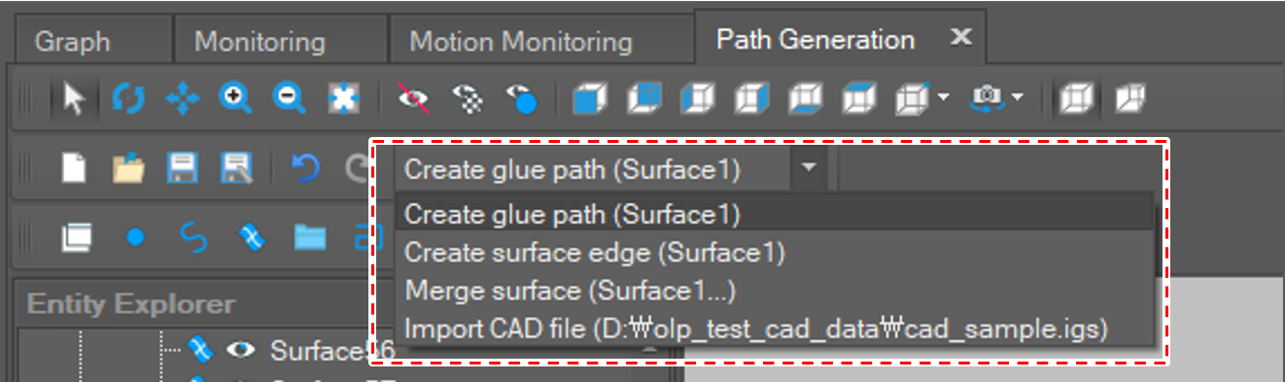This screenshot has width=1285, height=382.
Task: Click the save disk icon
Action: [182, 169]
